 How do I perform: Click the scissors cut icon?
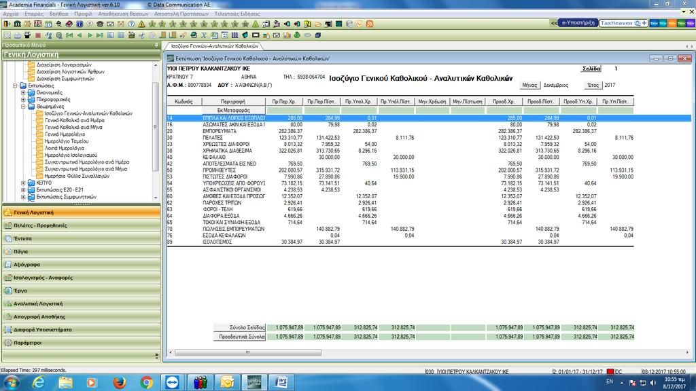pos(141,35)
